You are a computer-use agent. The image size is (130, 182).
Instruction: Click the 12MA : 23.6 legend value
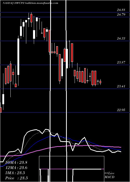click(x=16, y=168)
